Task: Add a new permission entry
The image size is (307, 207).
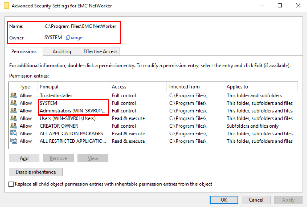Action: (x=24, y=158)
